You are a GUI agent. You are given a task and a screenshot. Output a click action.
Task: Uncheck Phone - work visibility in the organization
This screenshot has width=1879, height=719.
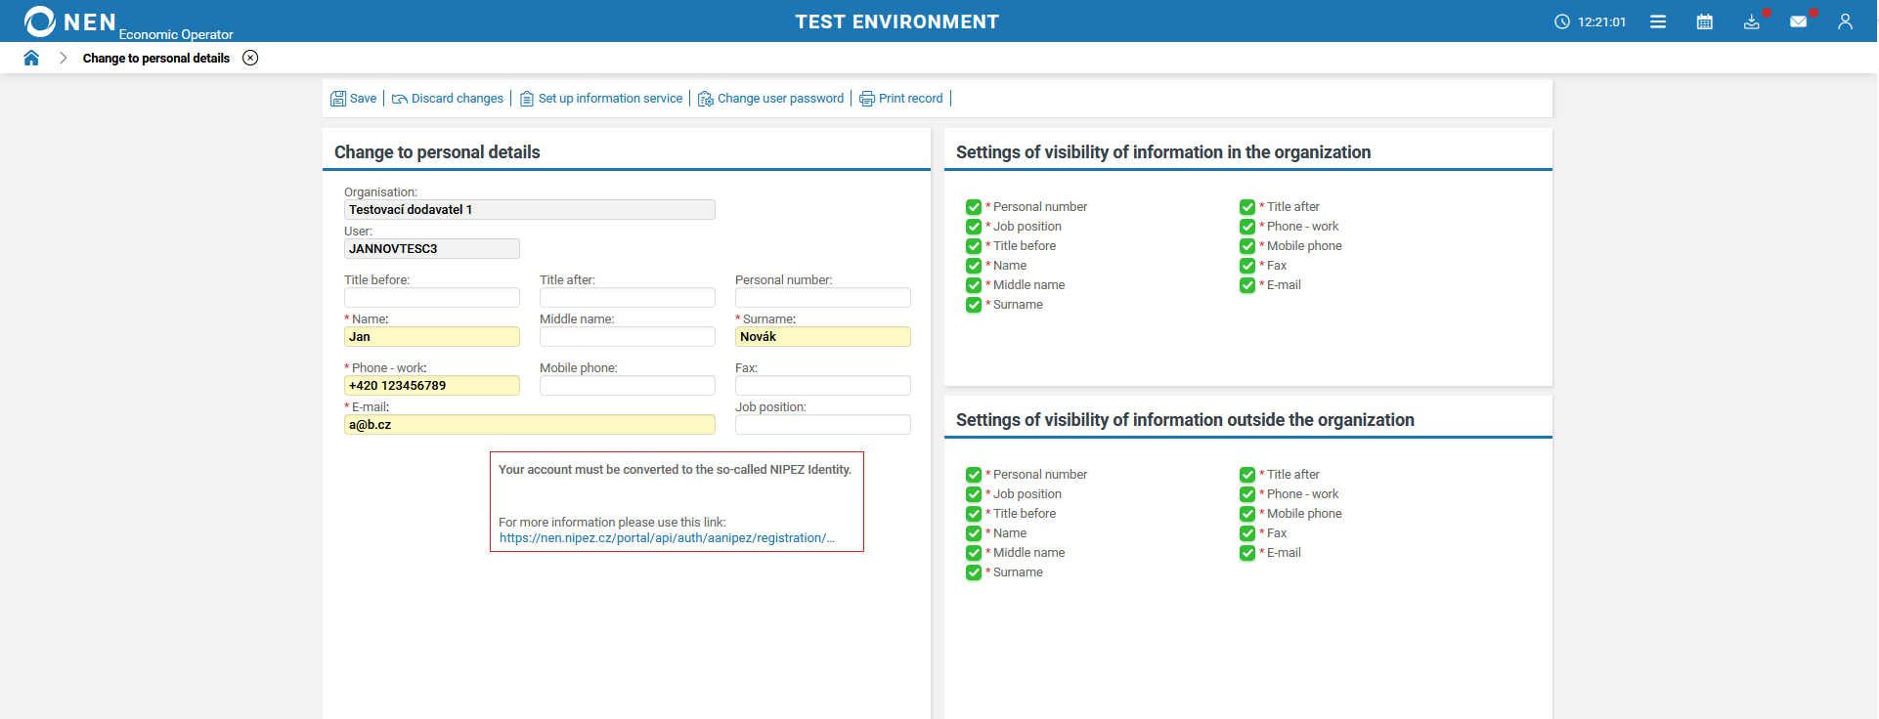pos(1247,227)
